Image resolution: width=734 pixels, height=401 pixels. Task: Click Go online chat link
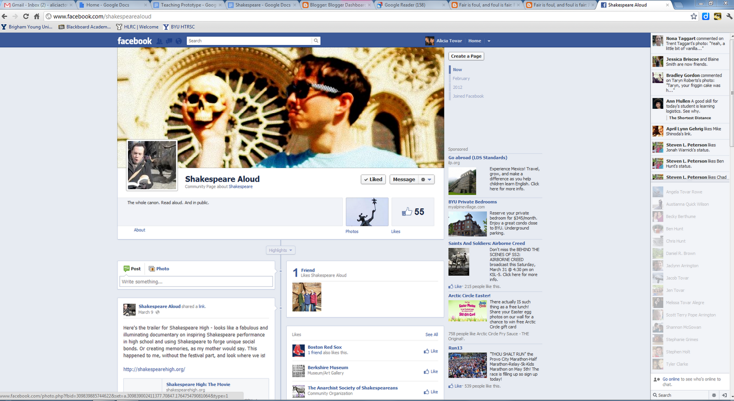[671, 379]
